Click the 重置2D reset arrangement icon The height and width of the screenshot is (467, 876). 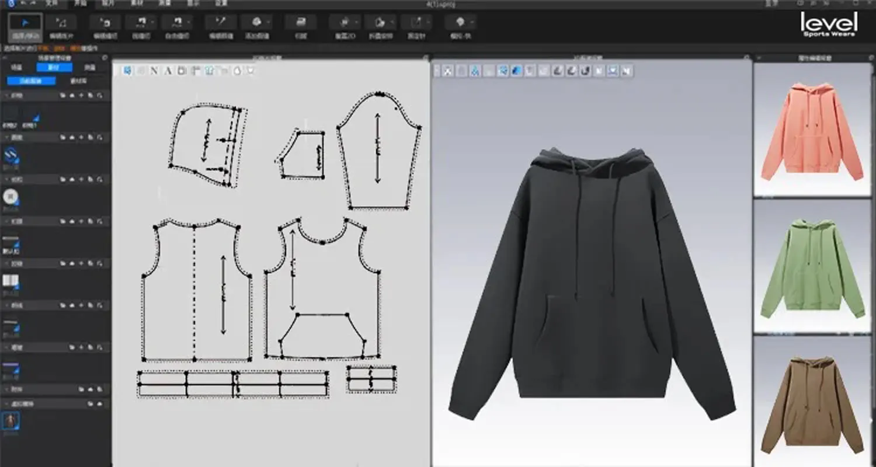click(343, 23)
